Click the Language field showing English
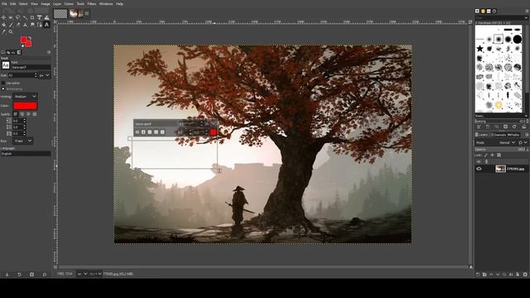530x298 pixels. point(26,154)
